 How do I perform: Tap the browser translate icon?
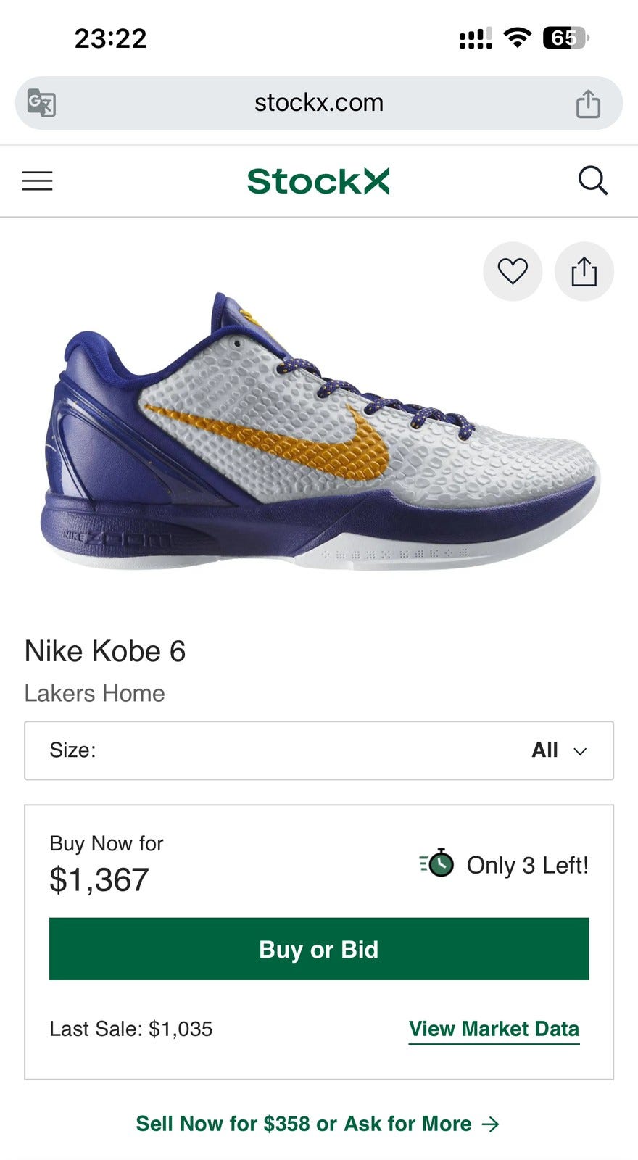point(41,103)
